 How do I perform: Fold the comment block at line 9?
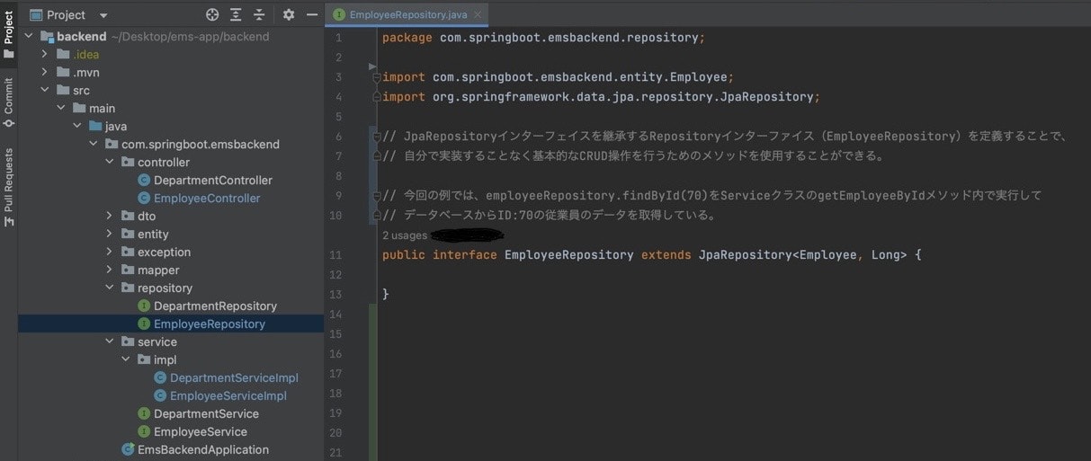376,196
